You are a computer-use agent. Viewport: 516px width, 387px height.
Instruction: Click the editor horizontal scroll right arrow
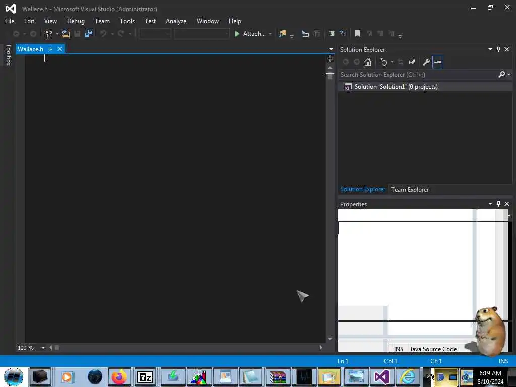(x=321, y=348)
